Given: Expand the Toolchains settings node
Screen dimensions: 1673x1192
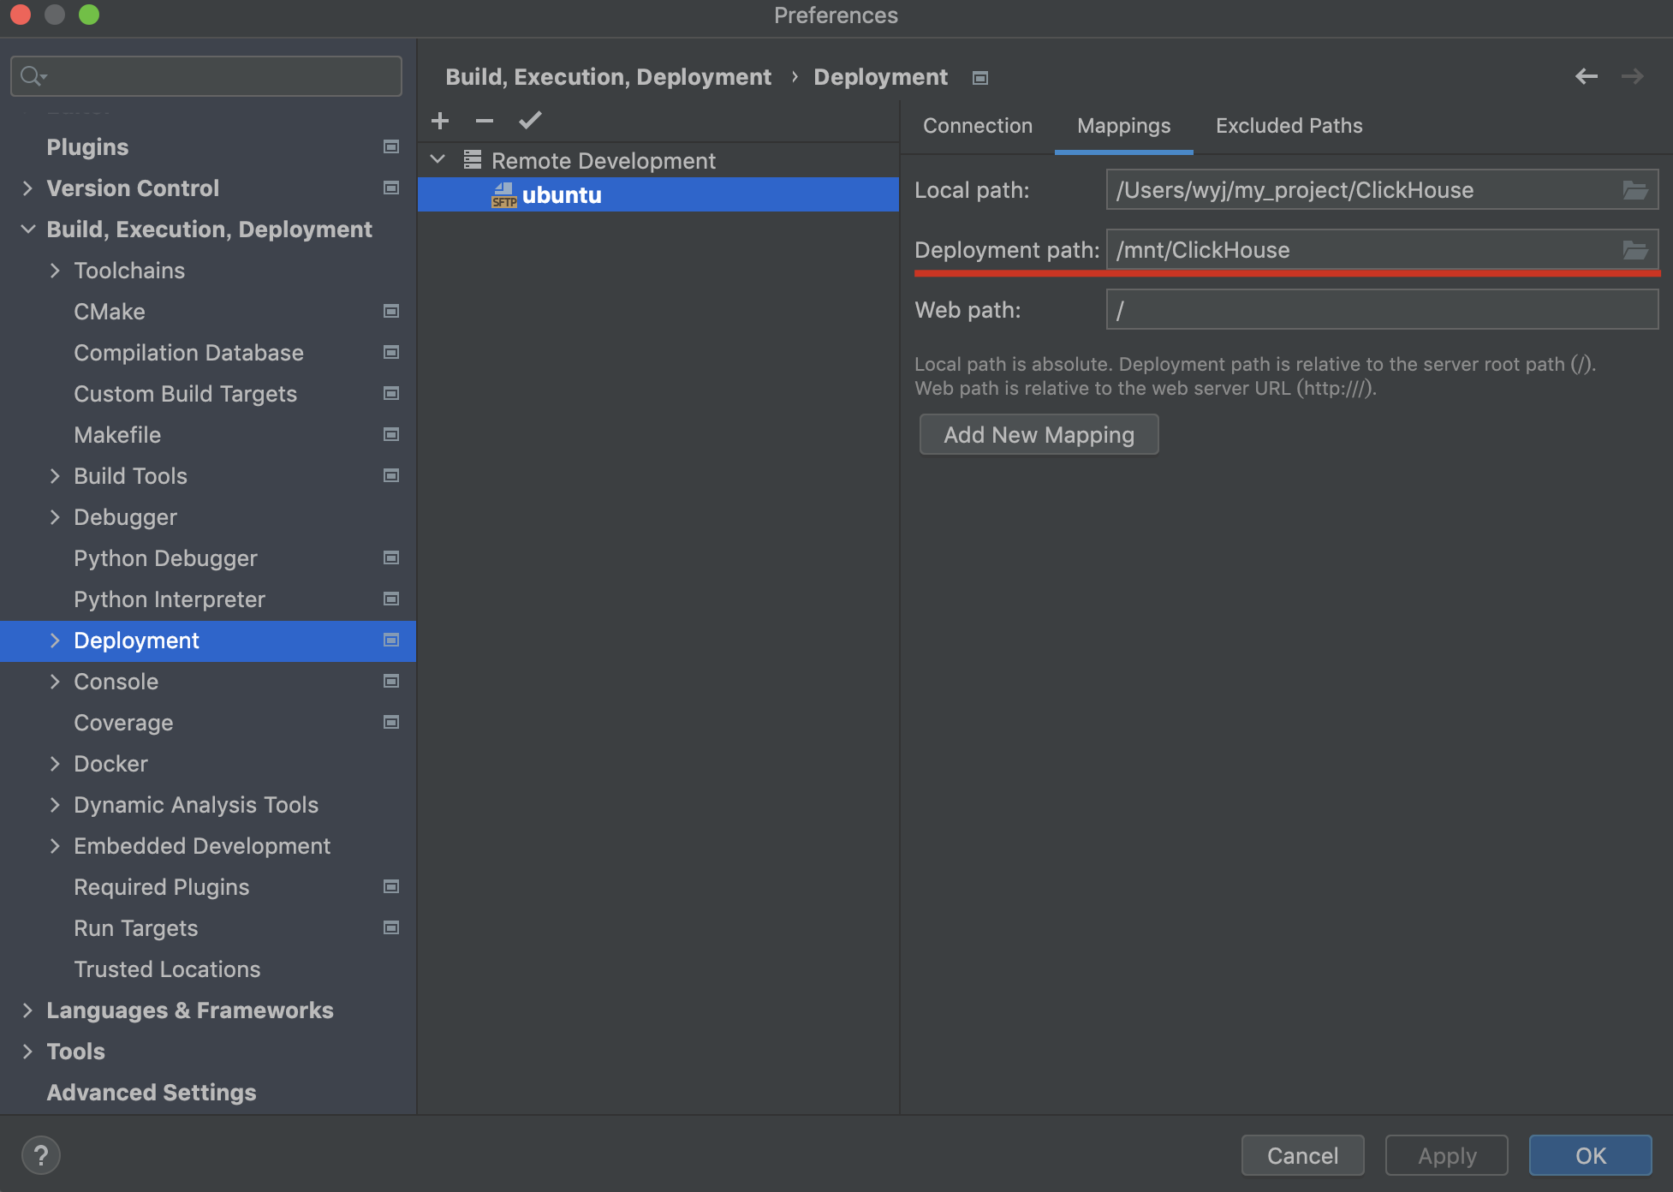Looking at the screenshot, I should 55,271.
